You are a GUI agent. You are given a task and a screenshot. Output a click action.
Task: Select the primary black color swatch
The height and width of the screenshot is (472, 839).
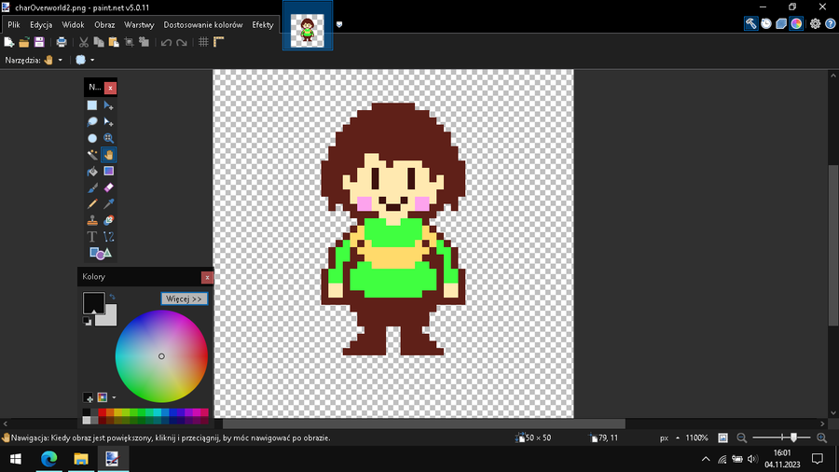click(93, 302)
